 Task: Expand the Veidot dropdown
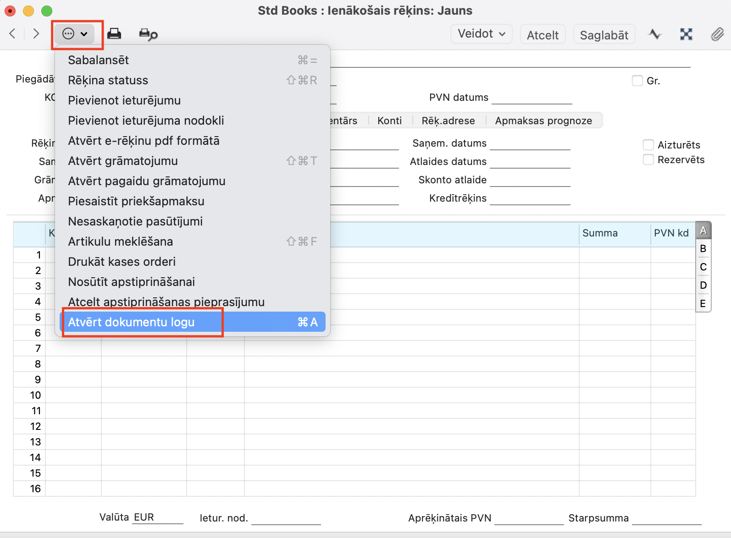tap(481, 34)
